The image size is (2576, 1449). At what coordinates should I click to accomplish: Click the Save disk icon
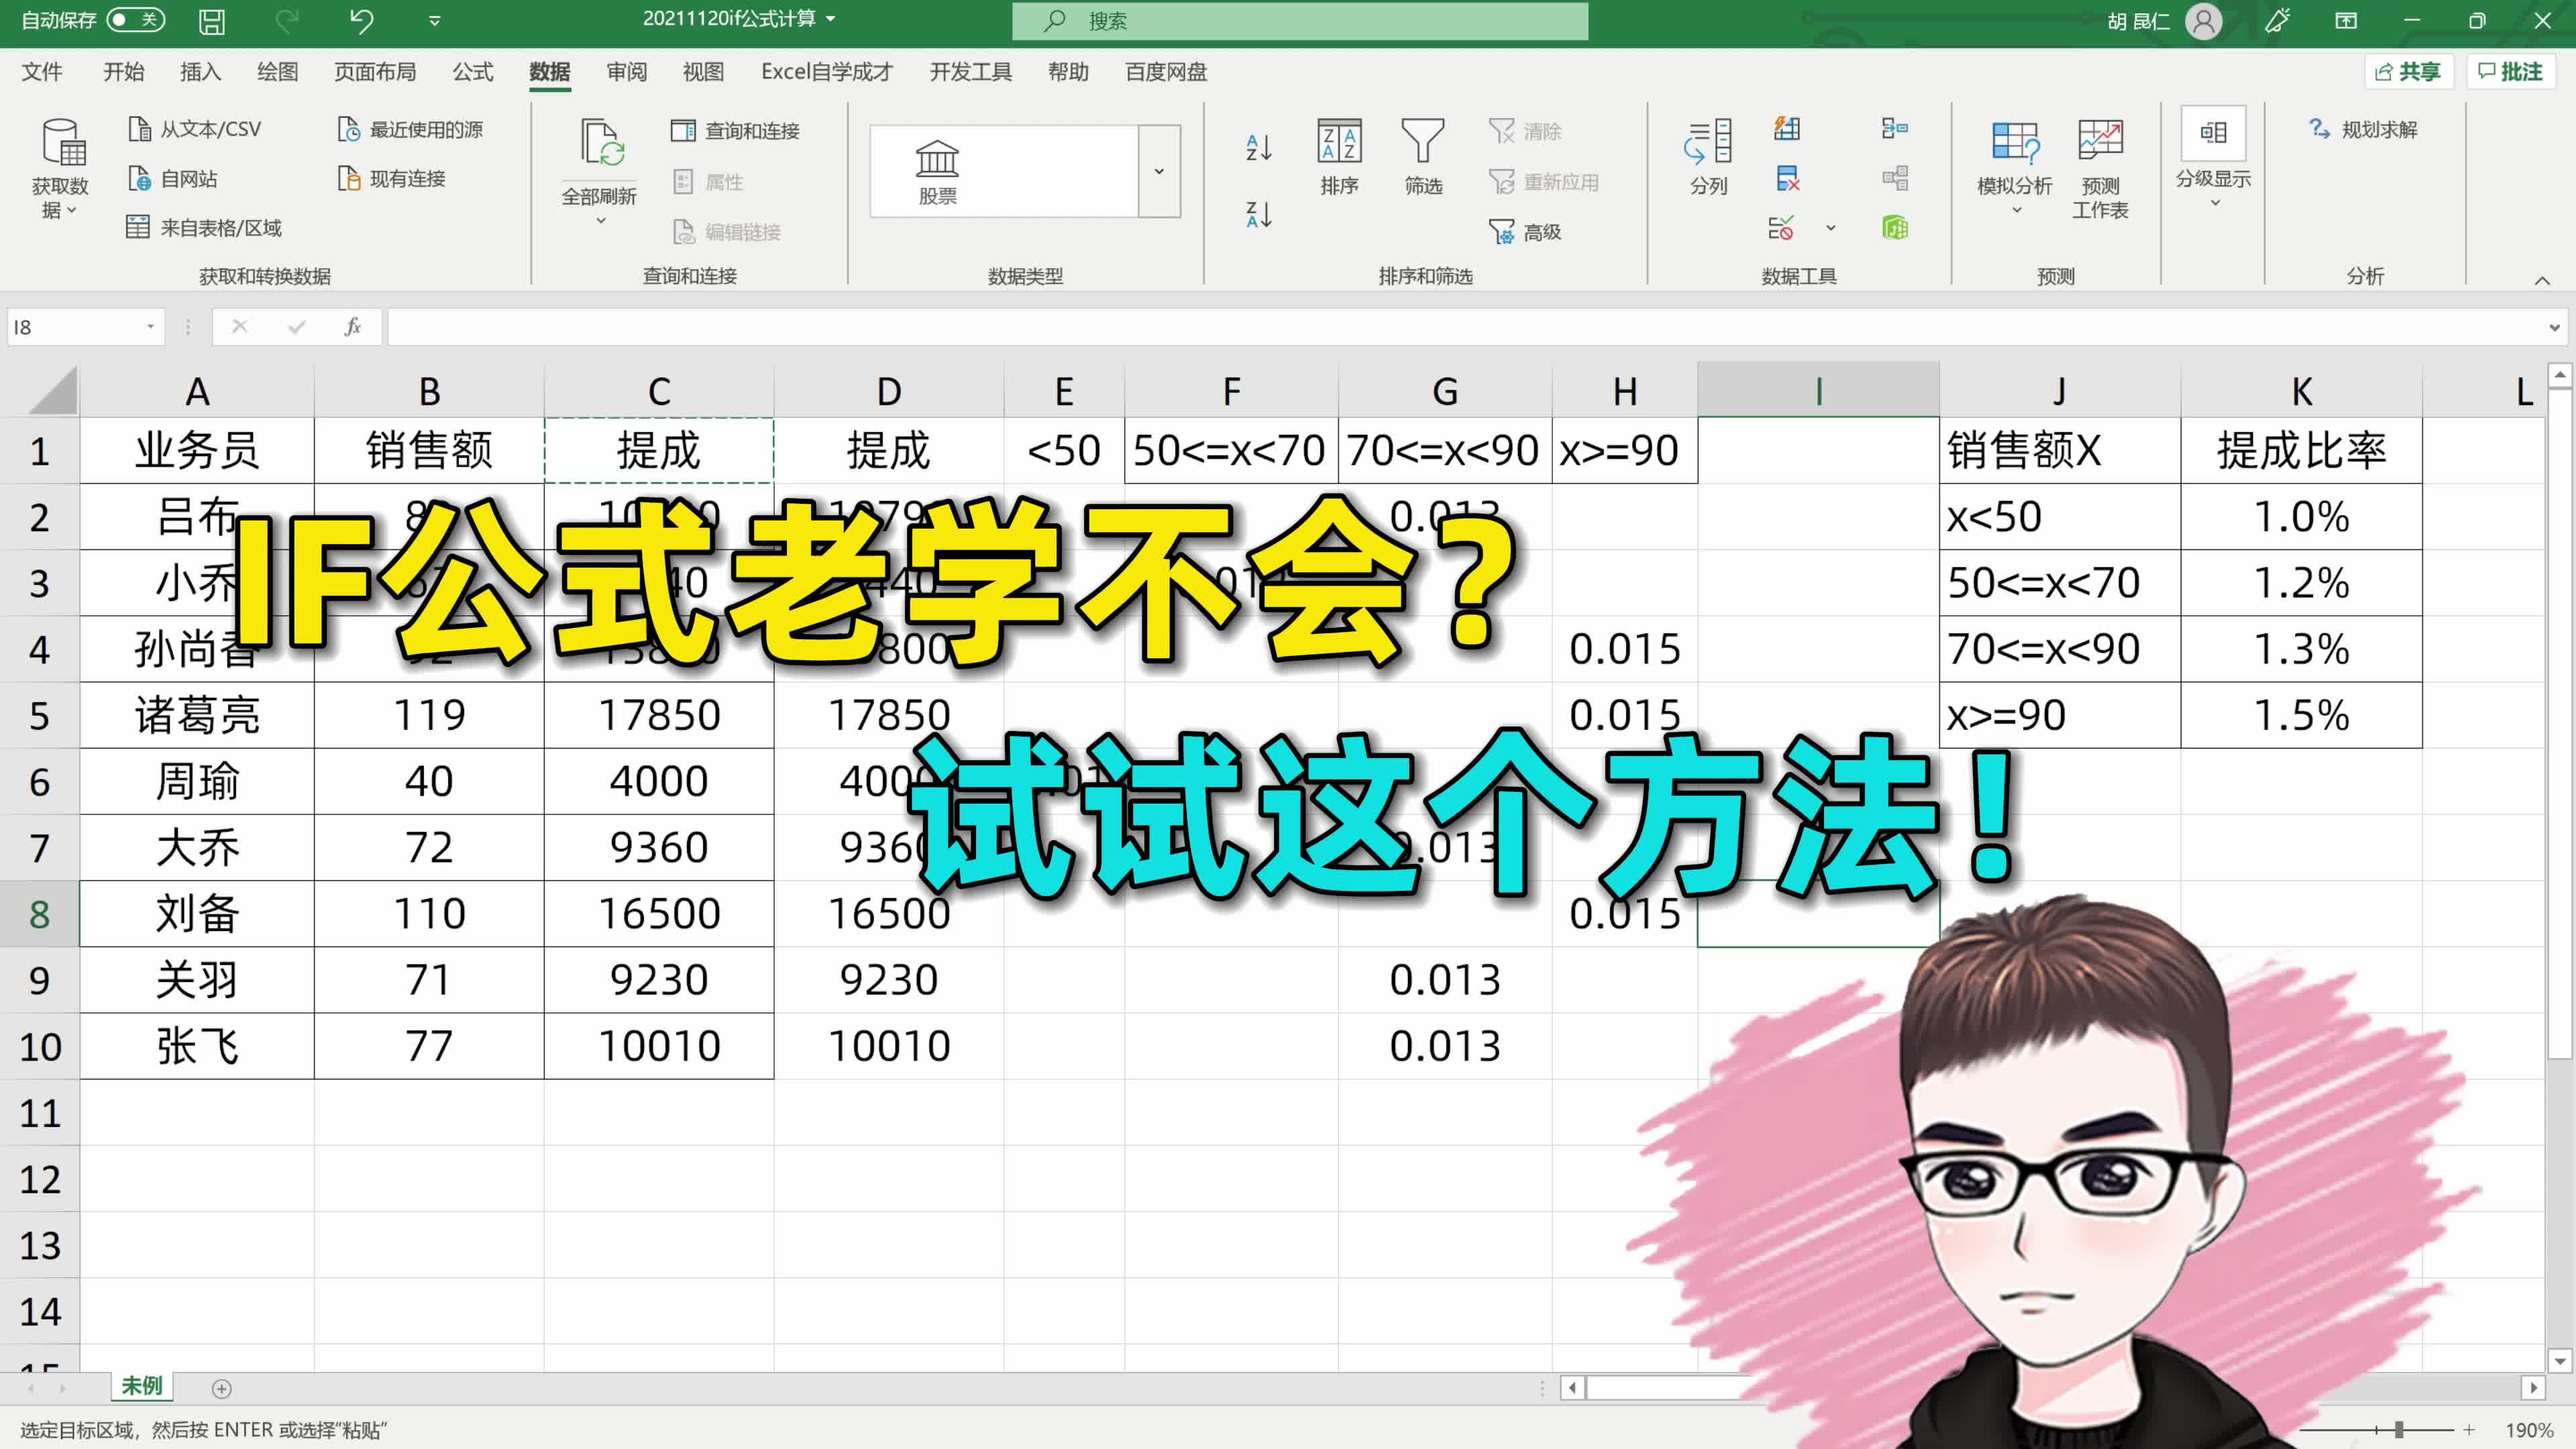click(212, 21)
